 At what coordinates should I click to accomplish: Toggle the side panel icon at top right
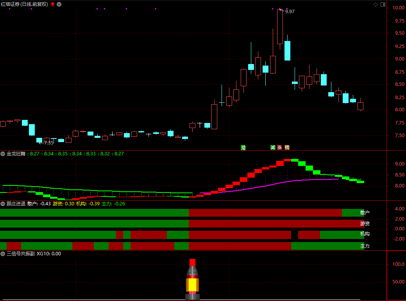[383, 4]
